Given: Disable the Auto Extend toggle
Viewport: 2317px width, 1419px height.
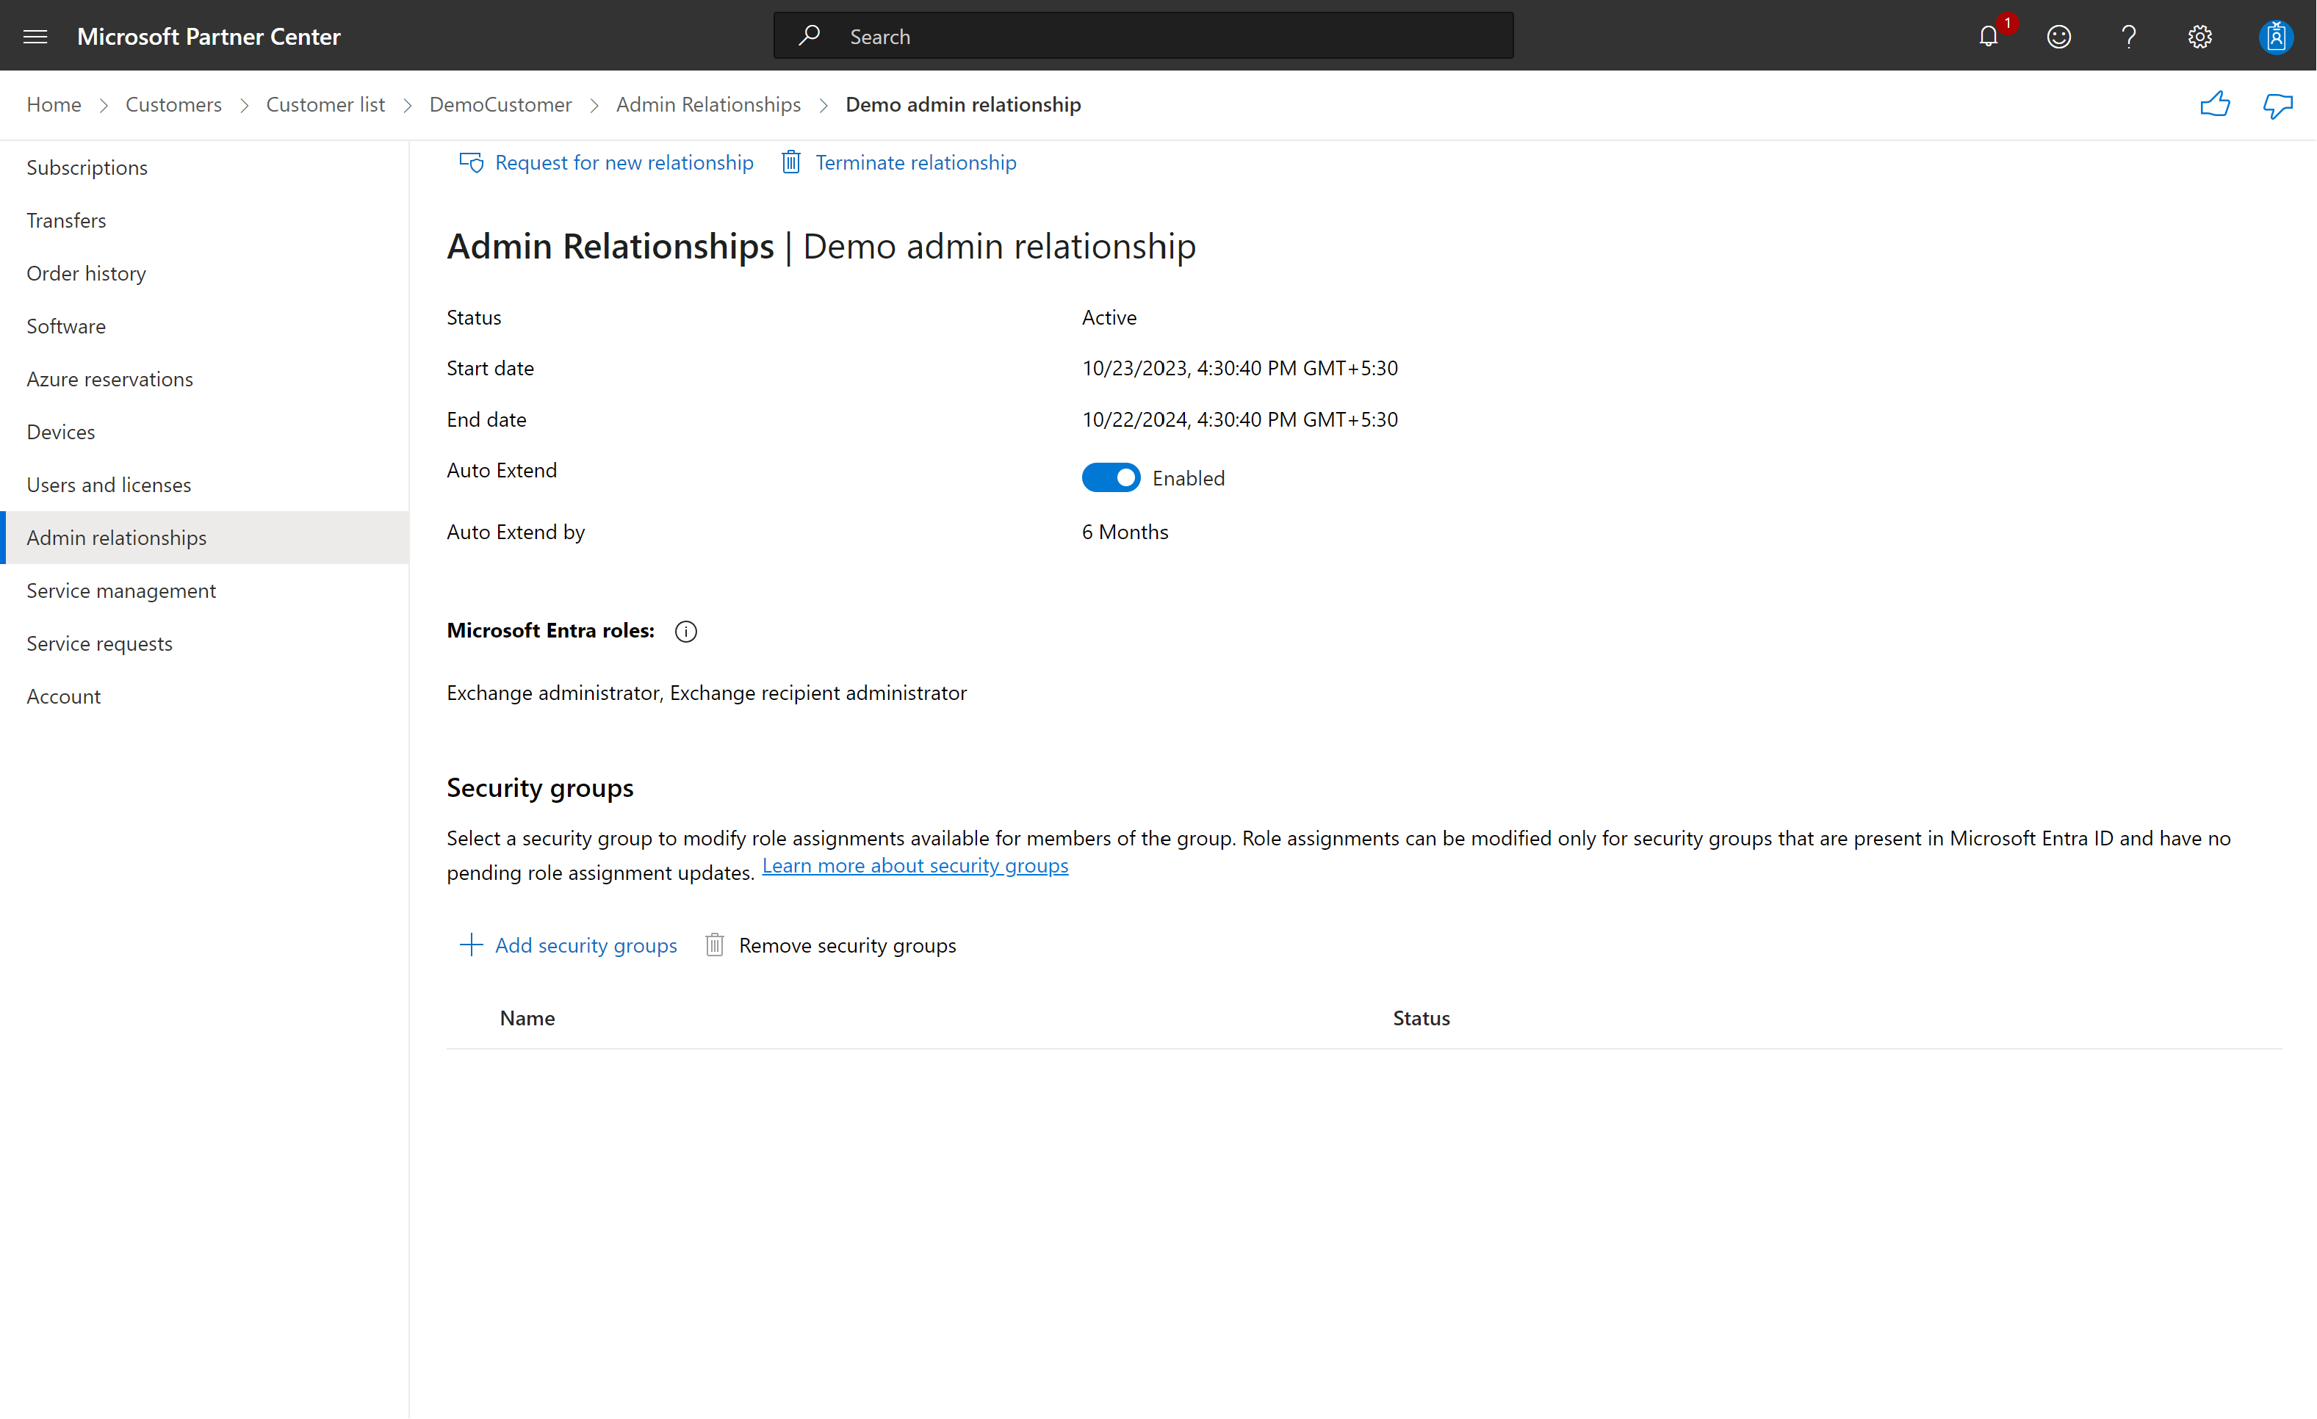Looking at the screenshot, I should point(1109,477).
